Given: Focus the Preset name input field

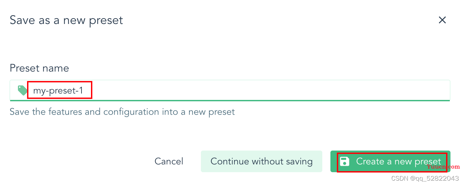Looking at the screenshot, I should coord(230,90).
